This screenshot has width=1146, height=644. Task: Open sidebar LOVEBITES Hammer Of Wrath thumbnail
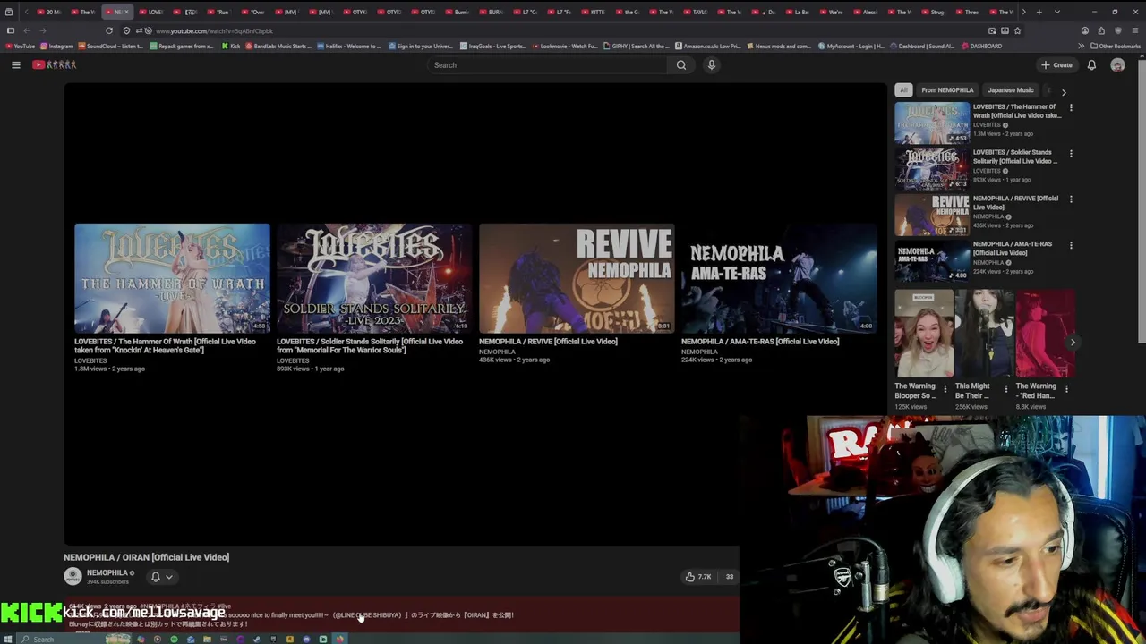[932, 123]
